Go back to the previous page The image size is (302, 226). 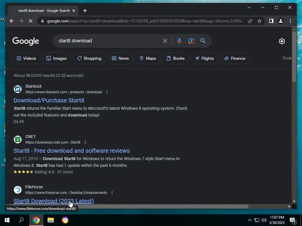tap(12, 21)
